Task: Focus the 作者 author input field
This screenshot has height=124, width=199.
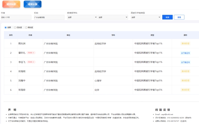Action: [16, 17]
